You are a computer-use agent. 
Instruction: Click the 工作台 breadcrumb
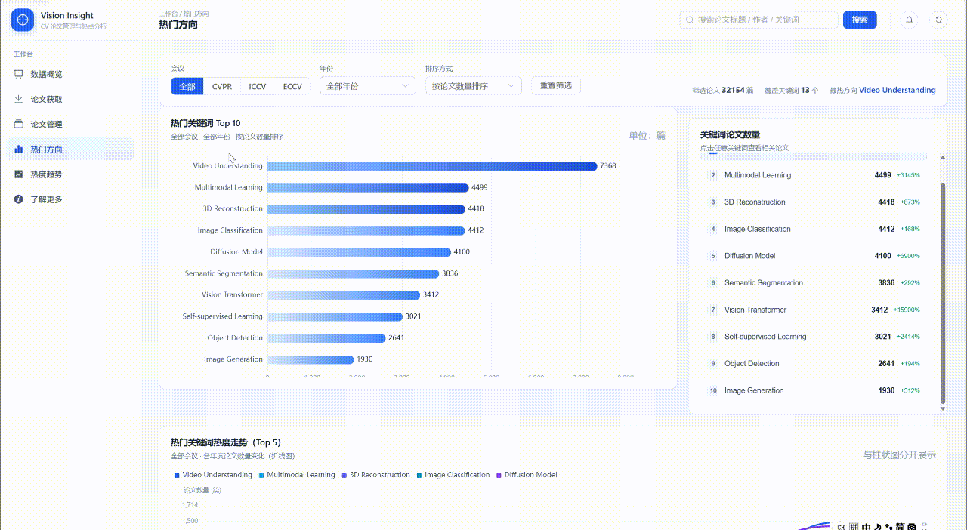pyautogui.click(x=168, y=14)
